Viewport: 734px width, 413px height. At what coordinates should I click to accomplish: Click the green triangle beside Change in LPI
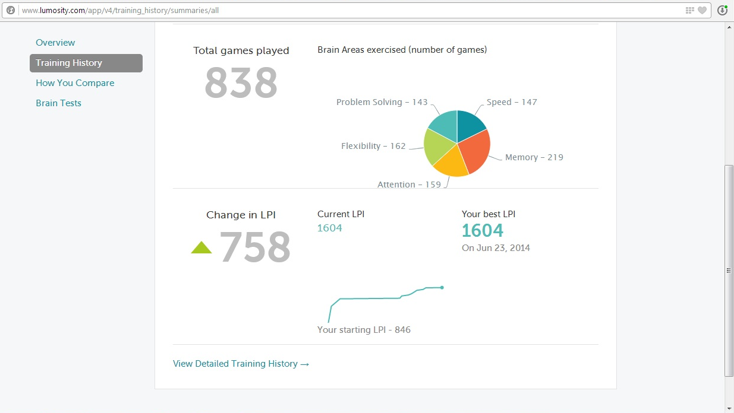(x=201, y=247)
